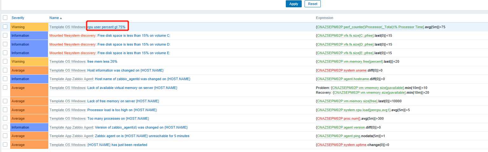Check the Lack of free memory row checkbox
Screen dimensions: 488x152
[5, 101]
